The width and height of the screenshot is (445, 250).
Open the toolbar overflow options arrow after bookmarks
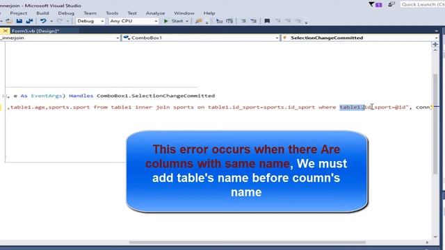[306, 22]
